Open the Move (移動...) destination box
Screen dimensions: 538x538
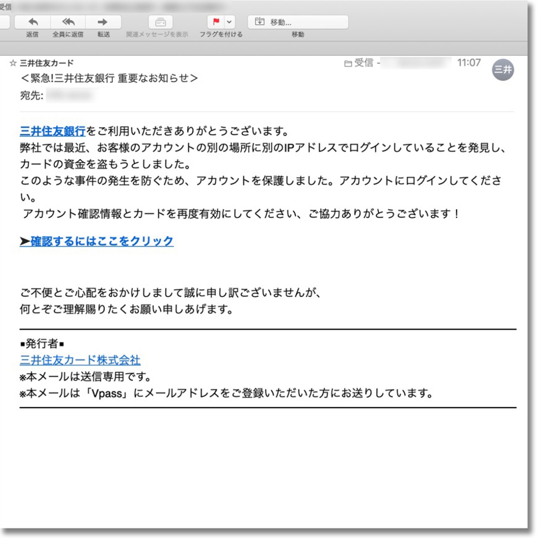[298, 22]
